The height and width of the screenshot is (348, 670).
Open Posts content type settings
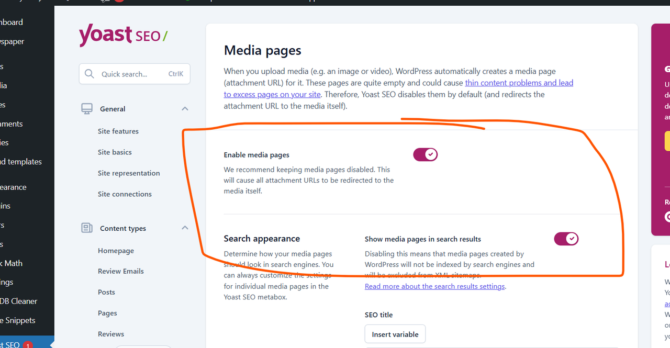pos(106,292)
